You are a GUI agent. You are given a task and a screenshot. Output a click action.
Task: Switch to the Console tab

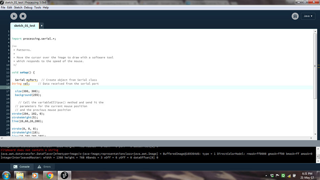[21, 167]
